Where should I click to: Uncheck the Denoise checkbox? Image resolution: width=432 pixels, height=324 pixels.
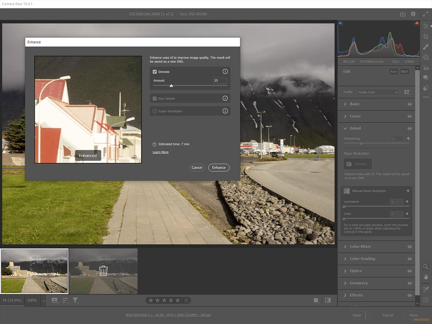click(154, 71)
